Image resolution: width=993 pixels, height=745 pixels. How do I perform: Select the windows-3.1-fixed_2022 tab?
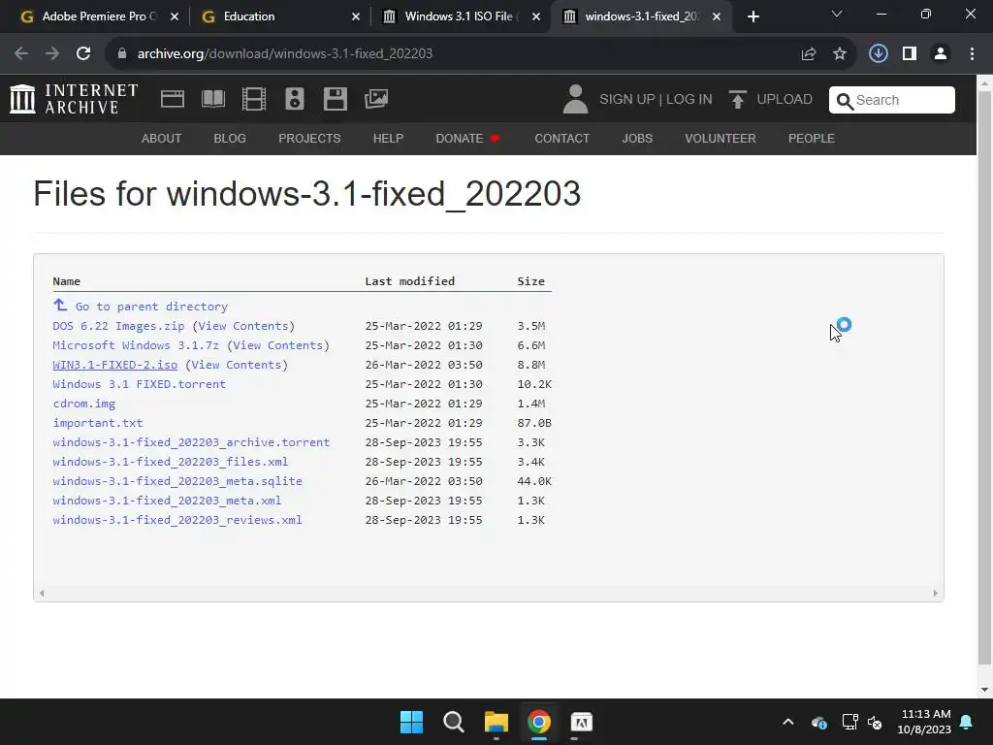pyautogui.click(x=640, y=16)
